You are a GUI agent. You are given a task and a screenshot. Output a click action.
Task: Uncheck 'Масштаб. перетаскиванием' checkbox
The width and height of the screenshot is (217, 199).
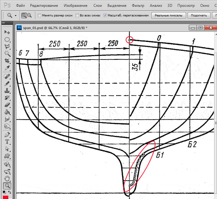point(105,15)
